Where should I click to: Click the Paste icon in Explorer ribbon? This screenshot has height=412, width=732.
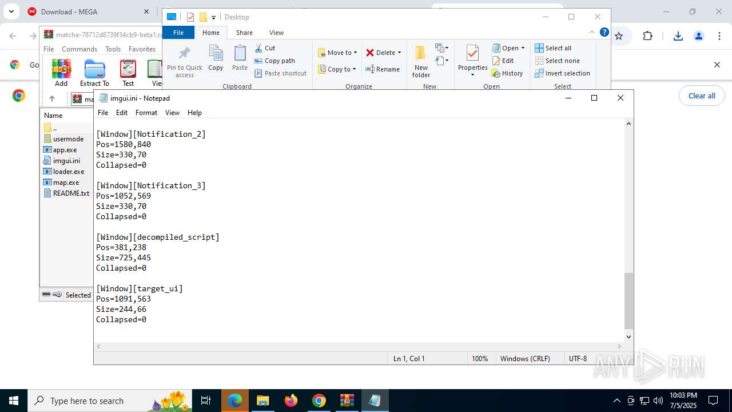[240, 58]
